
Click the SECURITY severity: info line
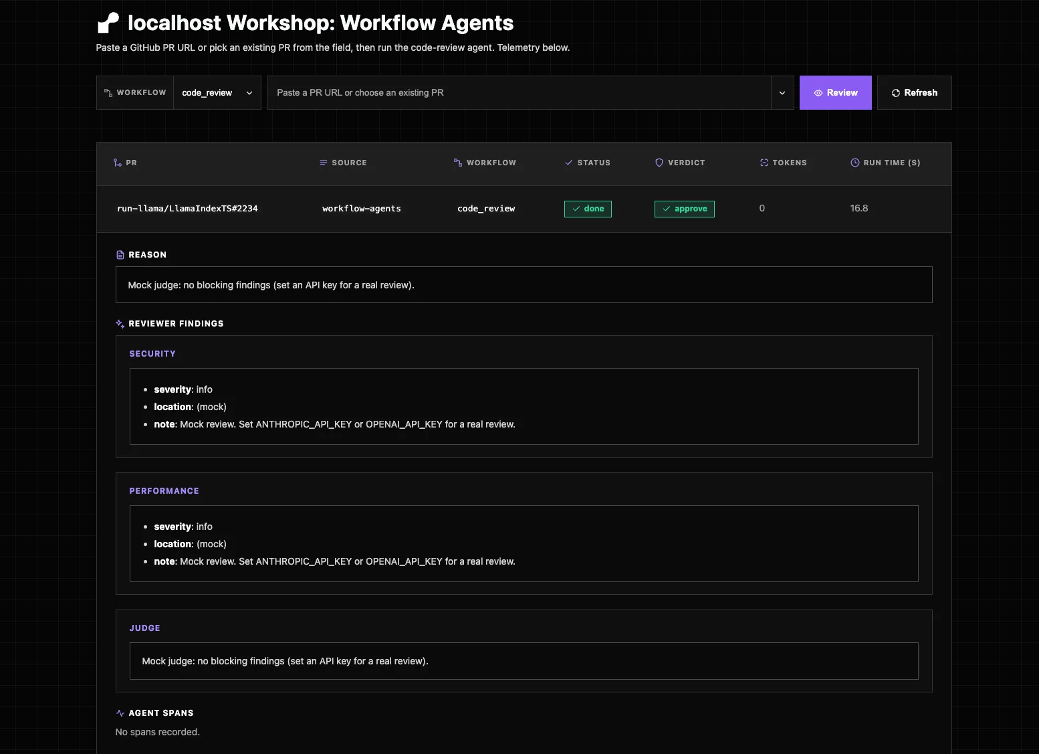[x=183, y=389]
